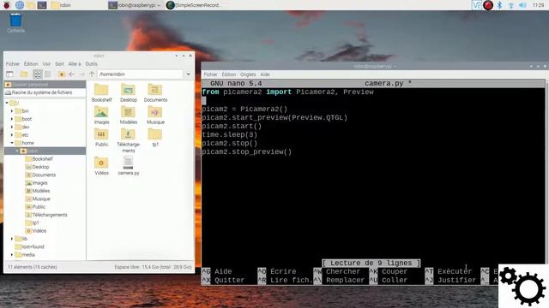Launch the web browser globe icon
The width and height of the screenshot is (549, 308).
tap(20, 5)
